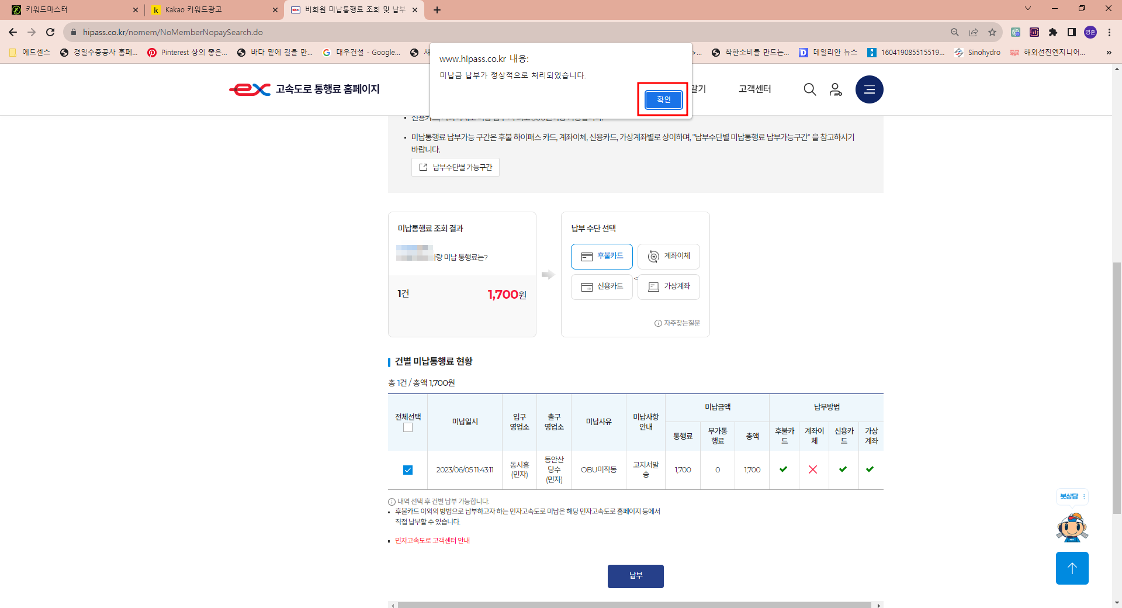Open 해외선진엔지니어 bookmark
Screen dimensions: 1122x608
[x=1048, y=53]
